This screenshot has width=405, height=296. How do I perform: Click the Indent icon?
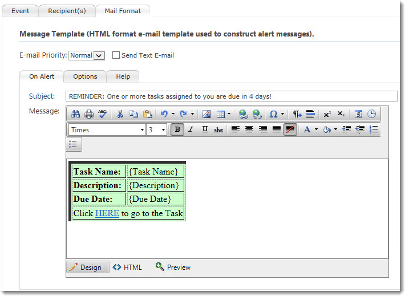[360, 129]
